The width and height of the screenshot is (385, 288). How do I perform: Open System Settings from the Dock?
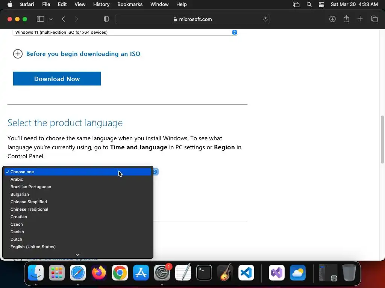(162, 273)
